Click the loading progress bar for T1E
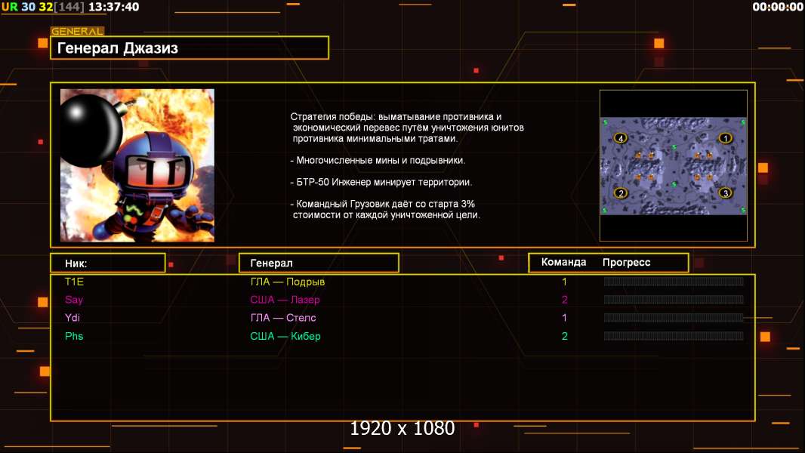 [x=673, y=281]
